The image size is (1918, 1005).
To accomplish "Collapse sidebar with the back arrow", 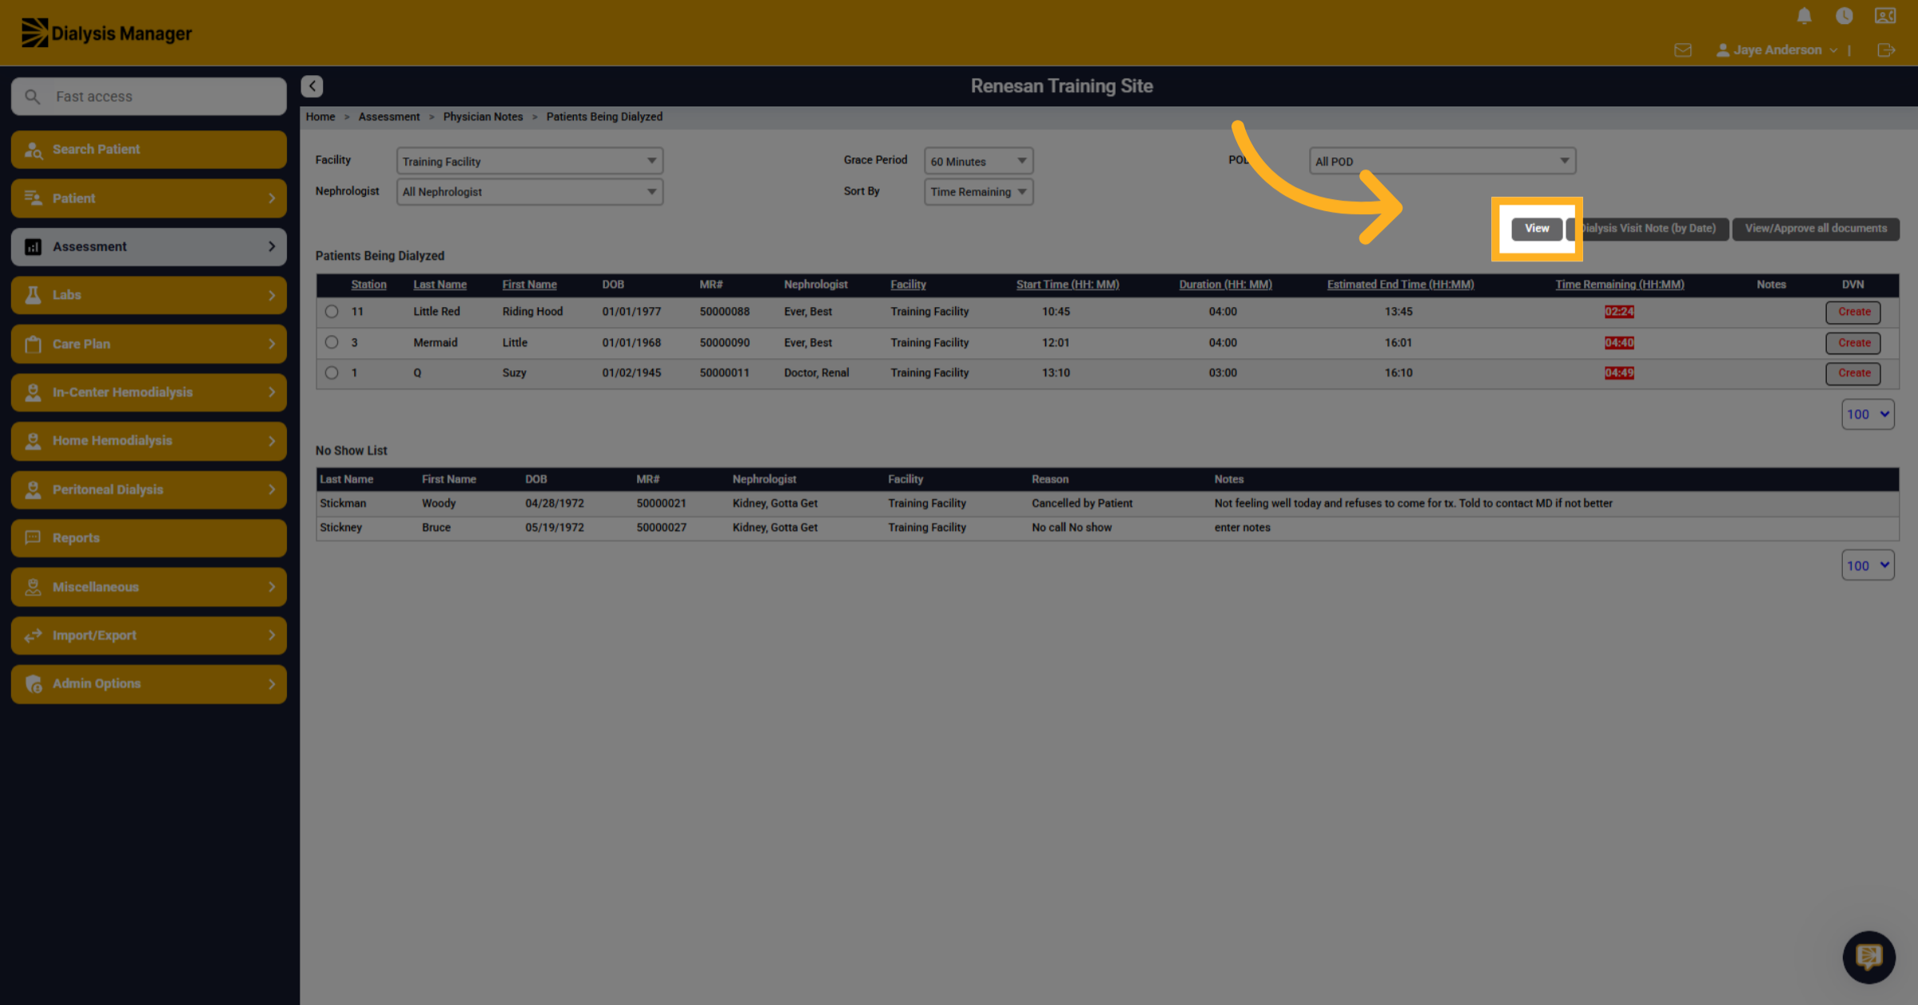I will coord(312,86).
